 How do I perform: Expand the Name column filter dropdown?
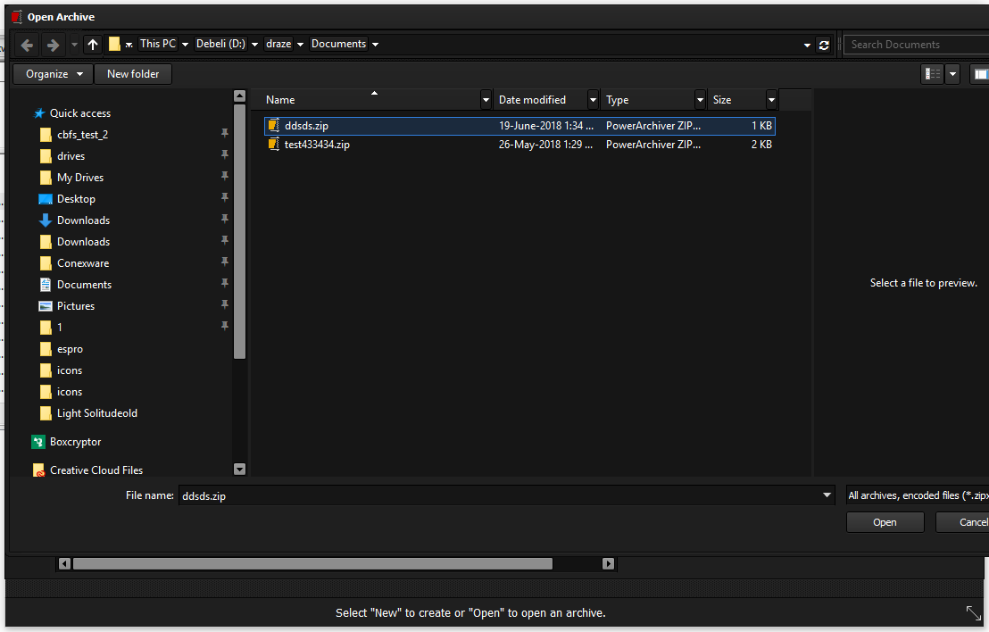coord(486,100)
